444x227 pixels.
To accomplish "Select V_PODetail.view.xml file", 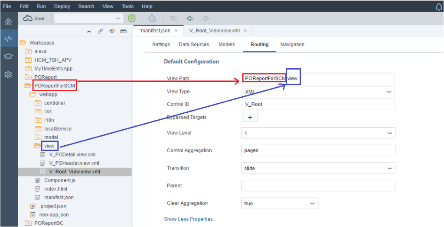I will [x=72, y=155].
